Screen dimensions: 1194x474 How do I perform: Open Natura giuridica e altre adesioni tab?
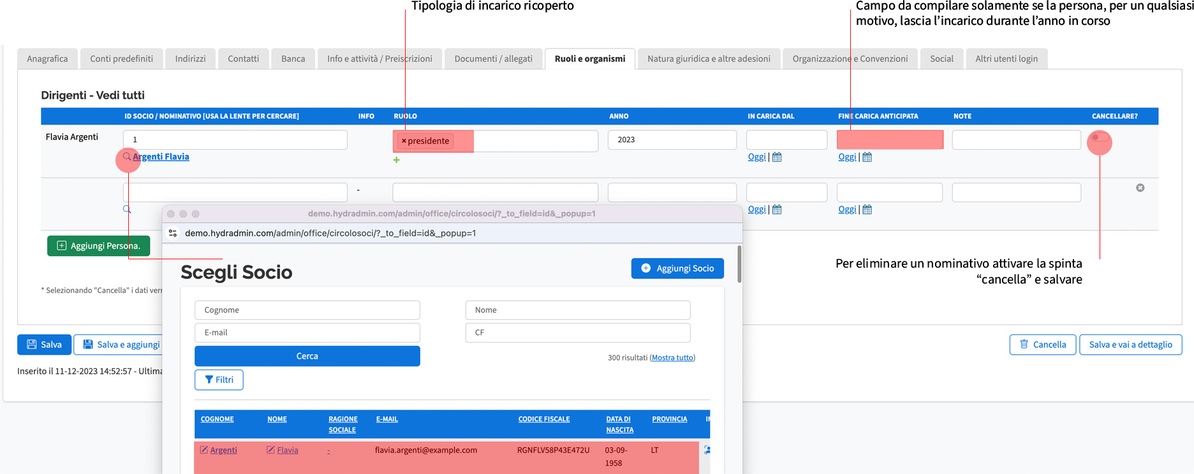pyautogui.click(x=709, y=59)
